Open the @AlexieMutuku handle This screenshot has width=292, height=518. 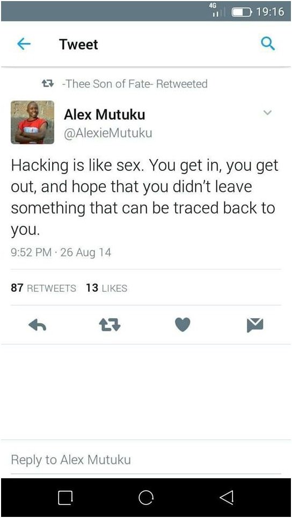click(x=108, y=133)
